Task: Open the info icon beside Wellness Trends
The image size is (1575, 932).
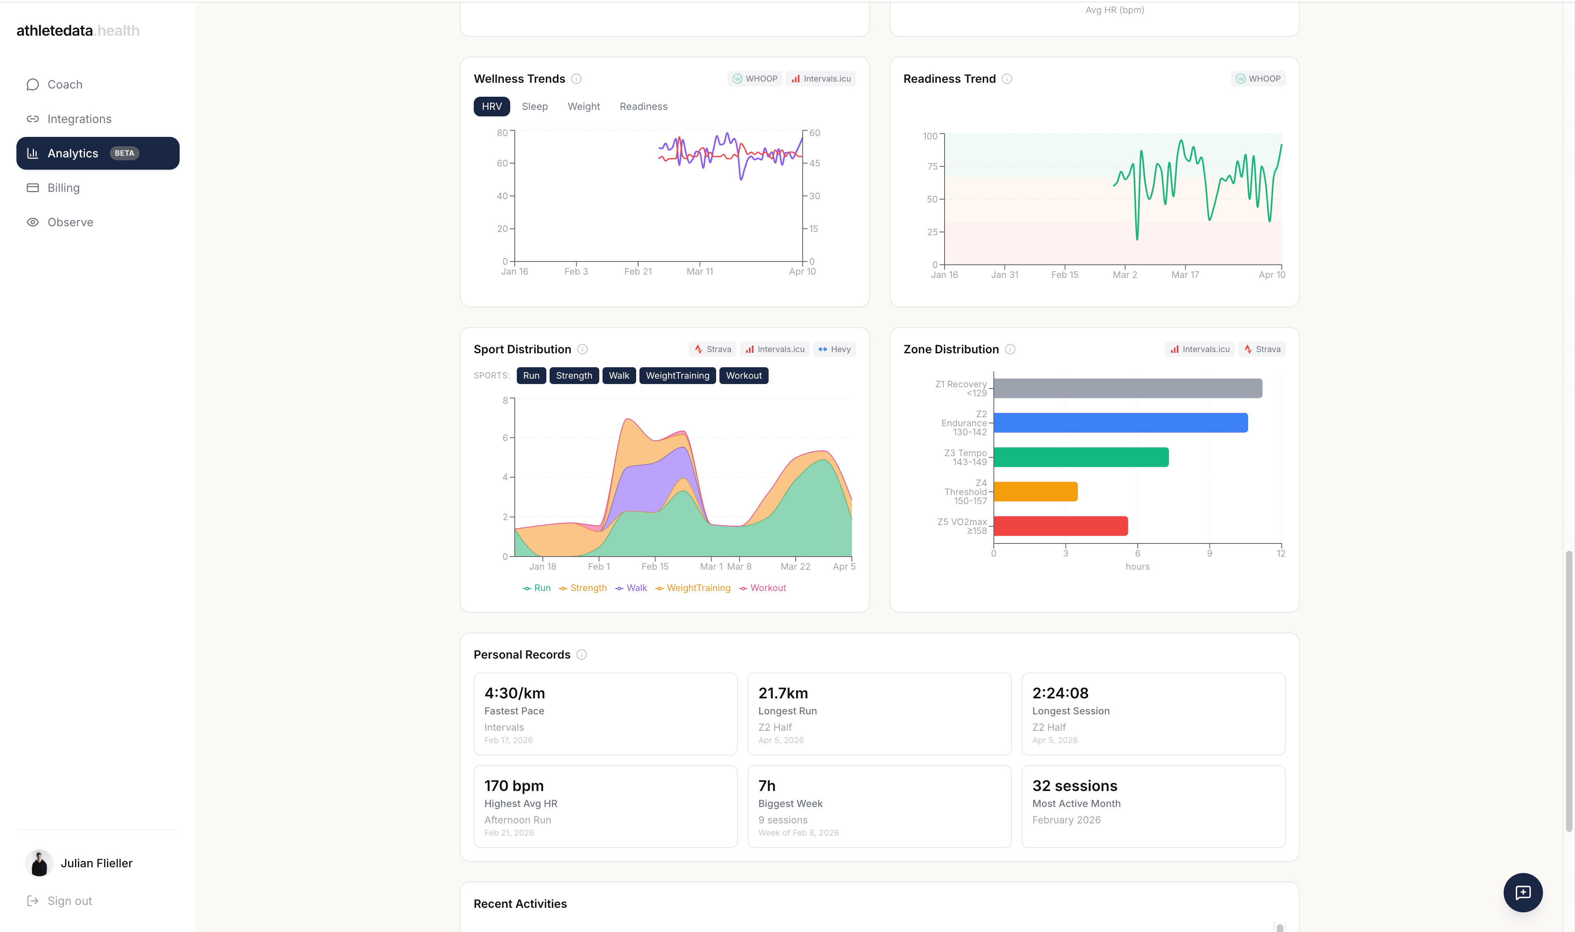Action: [x=577, y=79]
